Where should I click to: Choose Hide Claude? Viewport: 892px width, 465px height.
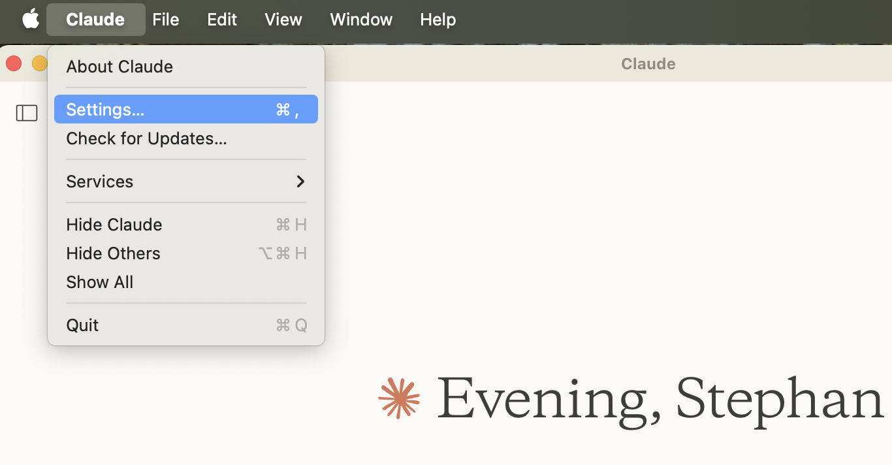click(114, 225)
